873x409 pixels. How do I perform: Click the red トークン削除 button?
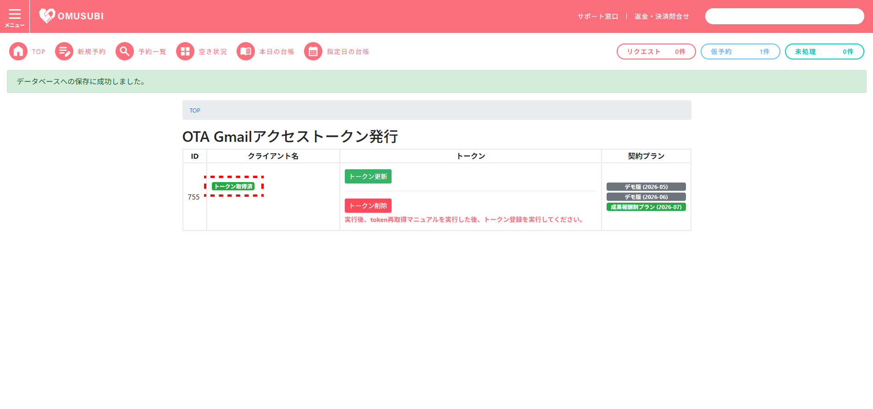pos(368,206)
